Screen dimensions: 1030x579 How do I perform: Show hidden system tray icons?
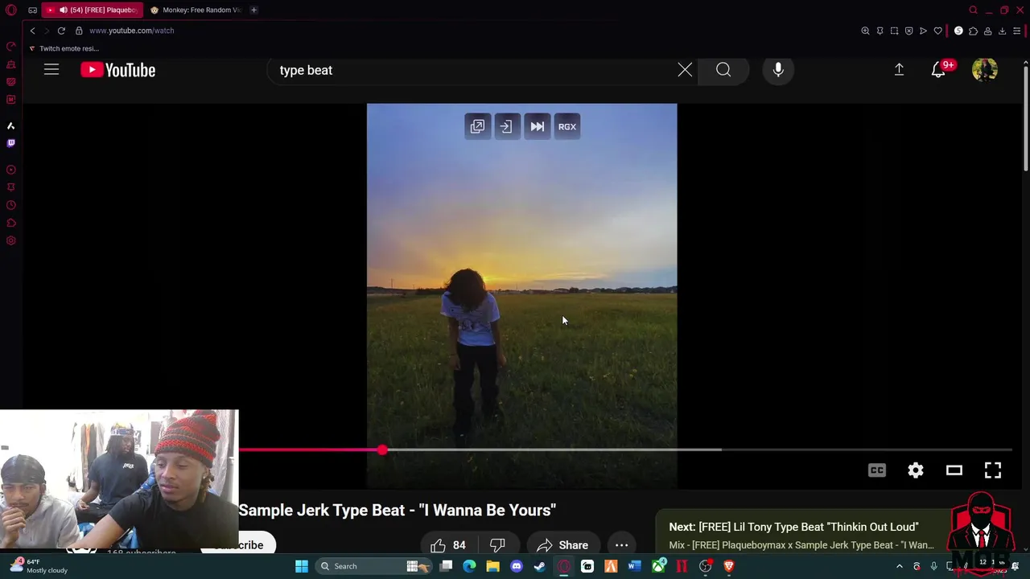900,566
